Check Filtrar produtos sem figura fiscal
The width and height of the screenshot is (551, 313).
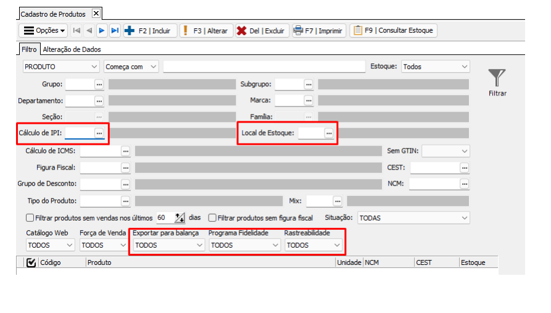coord(212,217)
